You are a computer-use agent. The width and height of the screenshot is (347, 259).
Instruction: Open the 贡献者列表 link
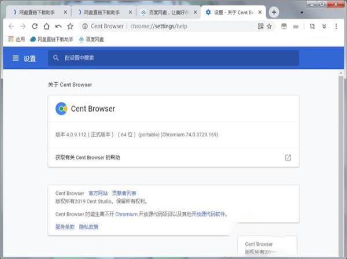124,193
